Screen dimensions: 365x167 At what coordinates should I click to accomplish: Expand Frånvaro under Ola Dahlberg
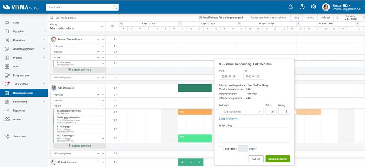pos(98,95)
